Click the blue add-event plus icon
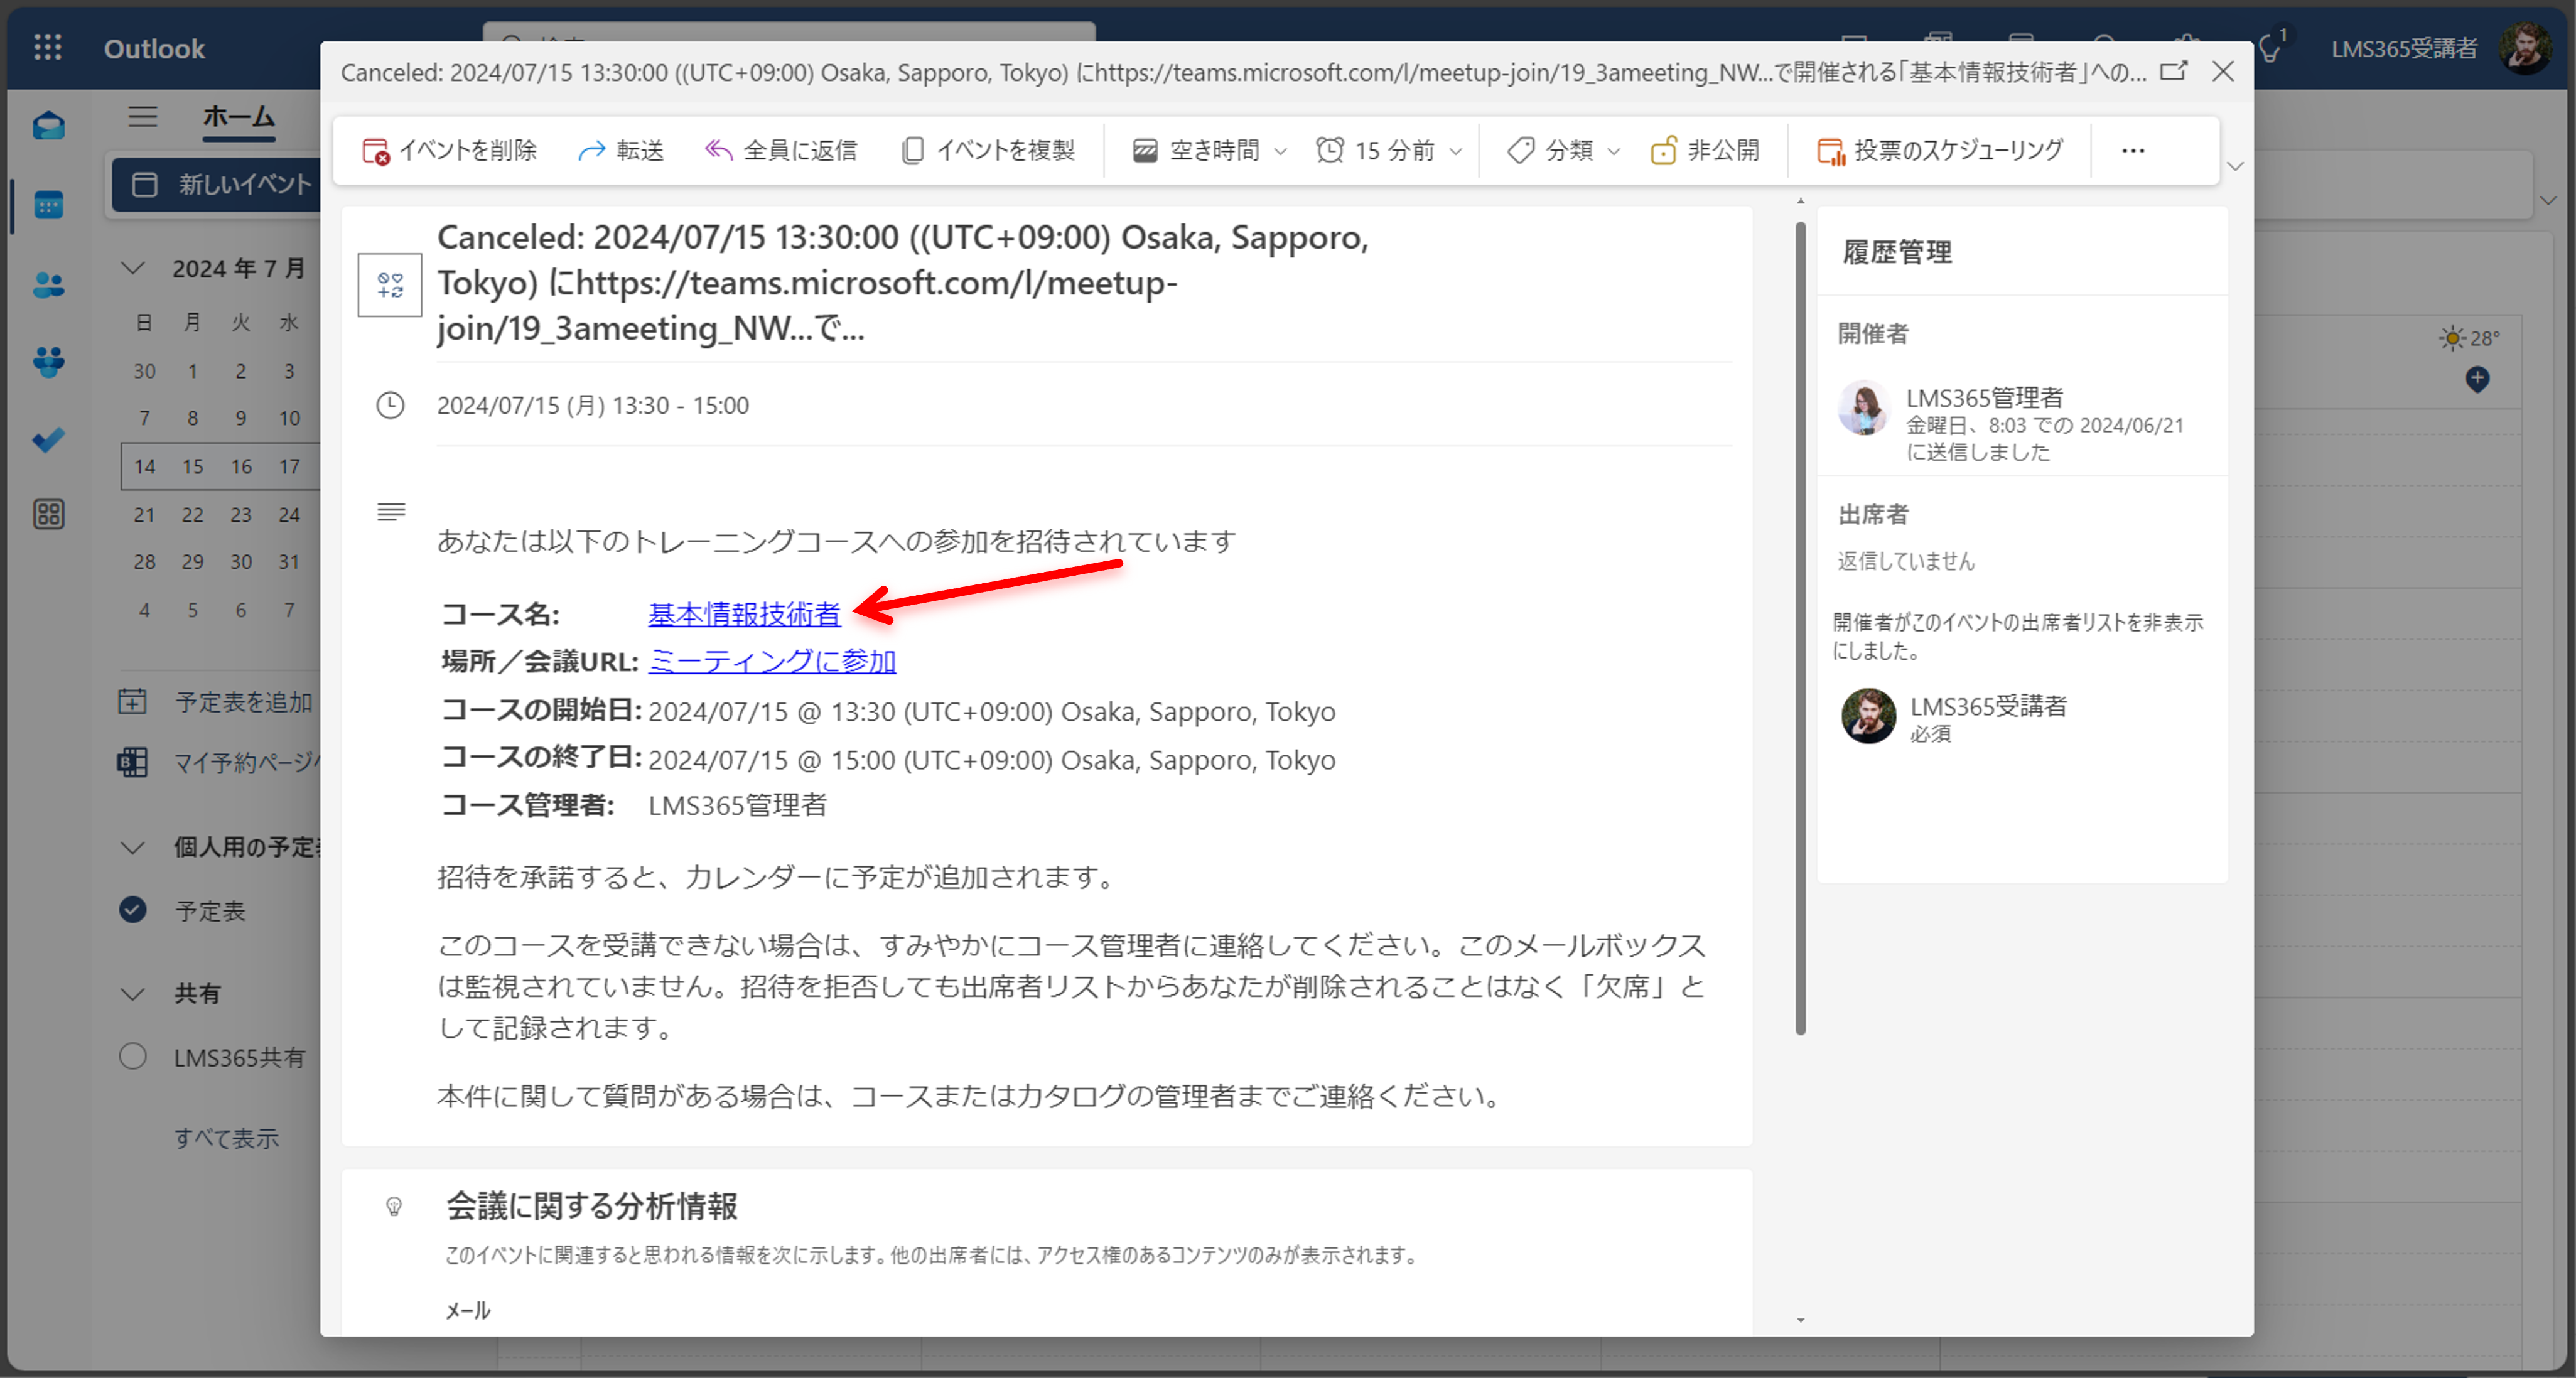 click(x=2477, y=379)
